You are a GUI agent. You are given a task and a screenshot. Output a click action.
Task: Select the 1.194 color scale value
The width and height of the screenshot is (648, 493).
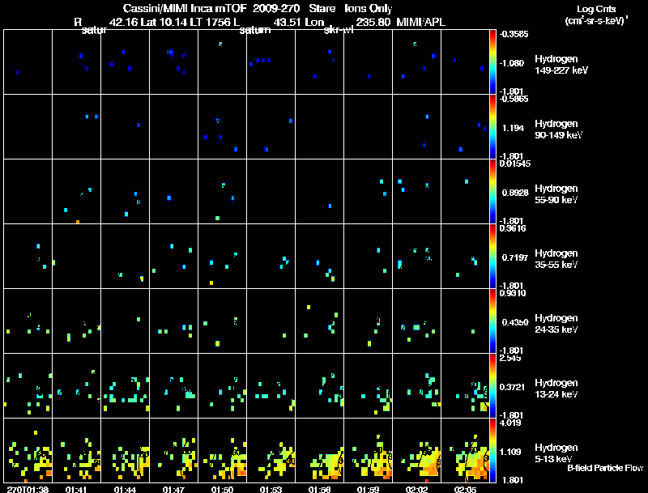(513, 128)
